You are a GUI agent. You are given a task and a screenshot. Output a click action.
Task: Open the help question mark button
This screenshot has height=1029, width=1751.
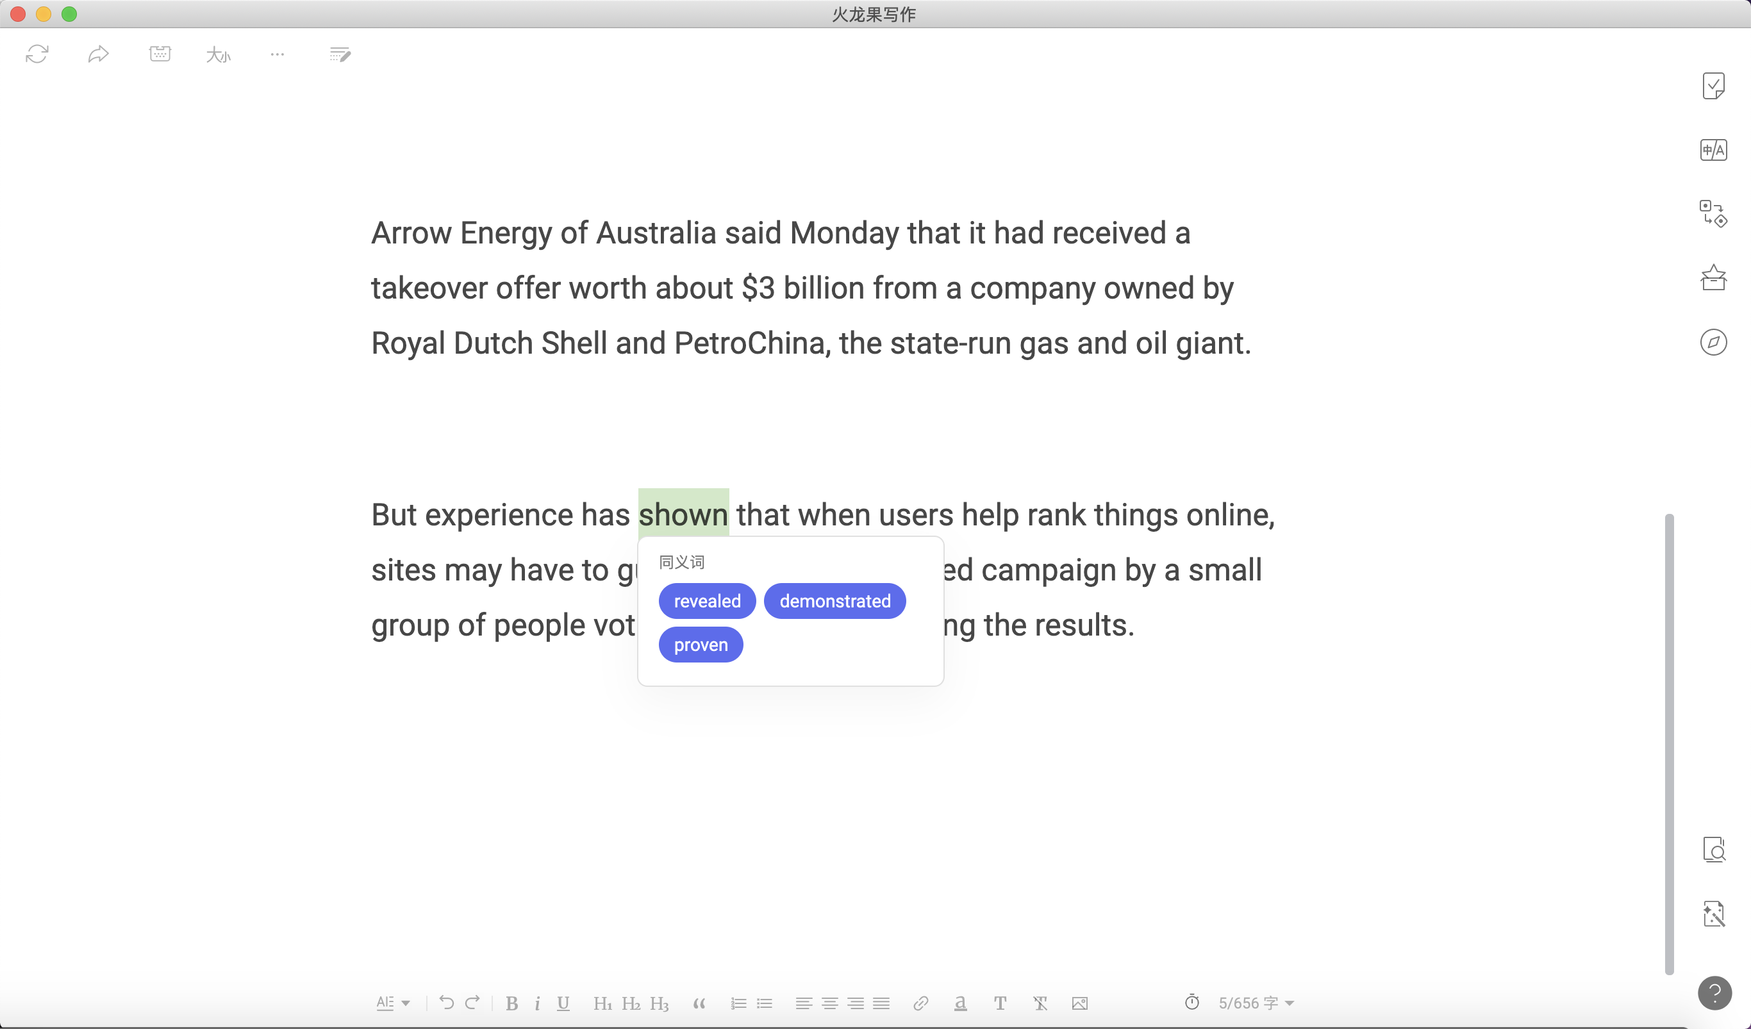(x=1714, y=992)
